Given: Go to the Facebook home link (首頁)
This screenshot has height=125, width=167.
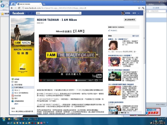Looking at the screenshot, I should tap(134, 13).
